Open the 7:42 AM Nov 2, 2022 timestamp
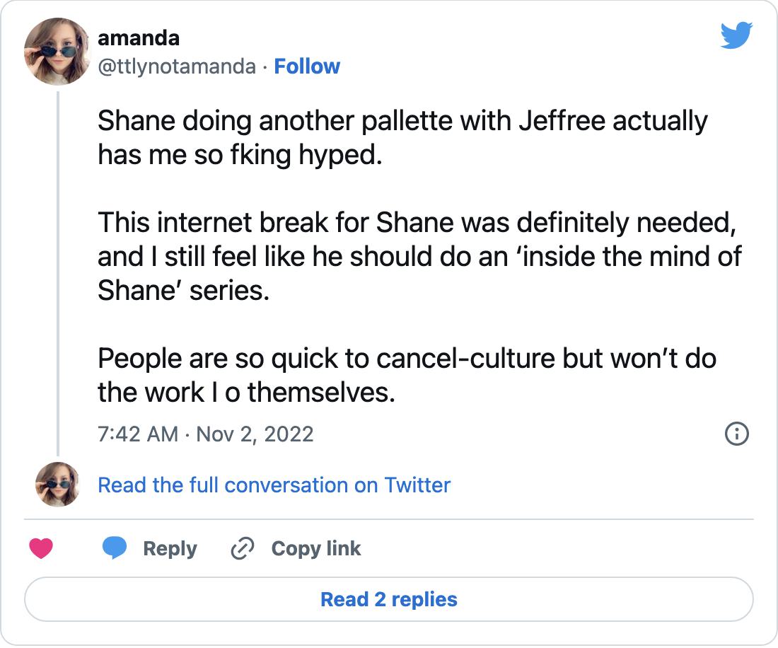The width and height of the screenshot is (778, 648). click(205, 434)
